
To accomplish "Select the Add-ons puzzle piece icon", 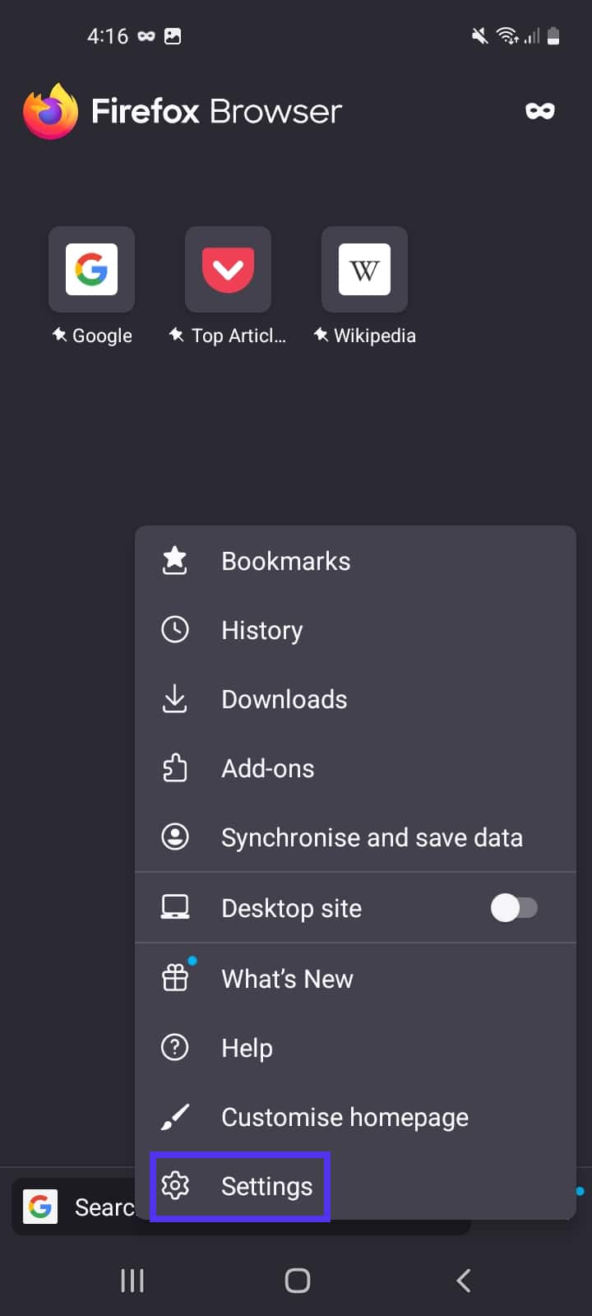I will pos(175,768).
